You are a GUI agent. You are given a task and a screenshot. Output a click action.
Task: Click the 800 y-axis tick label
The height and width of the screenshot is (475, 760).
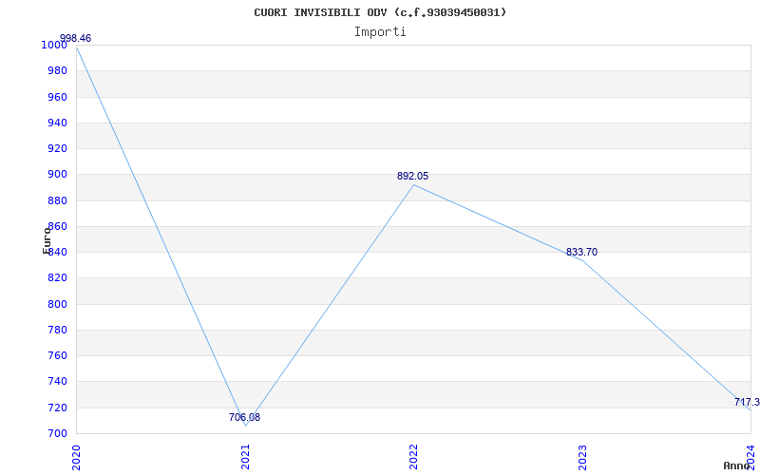click(x=56, y=304)
